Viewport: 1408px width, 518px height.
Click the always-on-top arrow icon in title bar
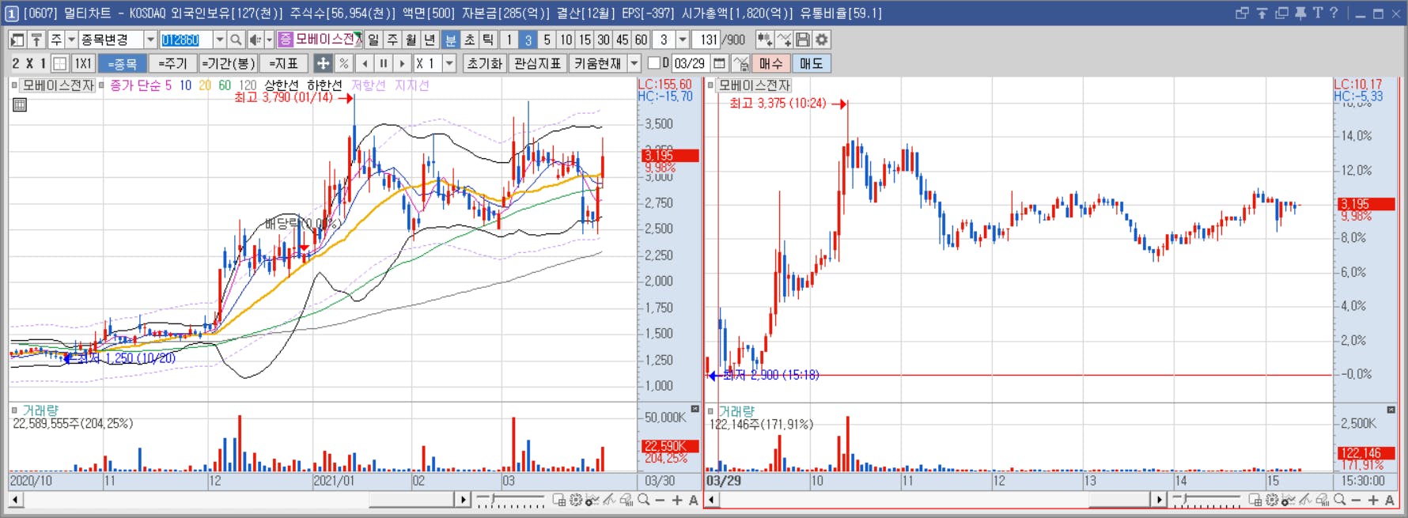pos(1262,13)
